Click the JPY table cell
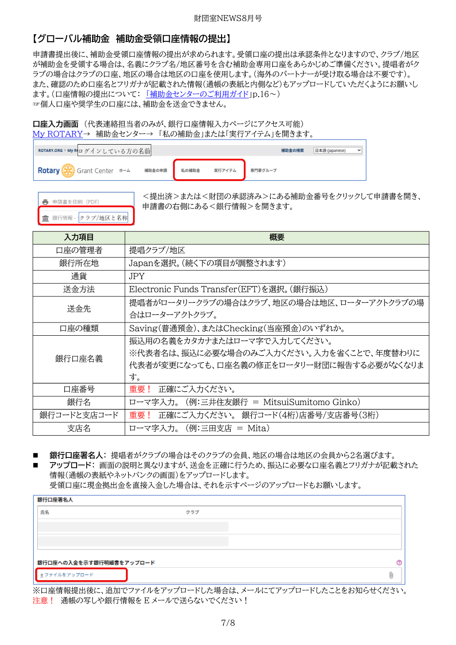Viewport: 456px width, 645px height. [277, 276]
